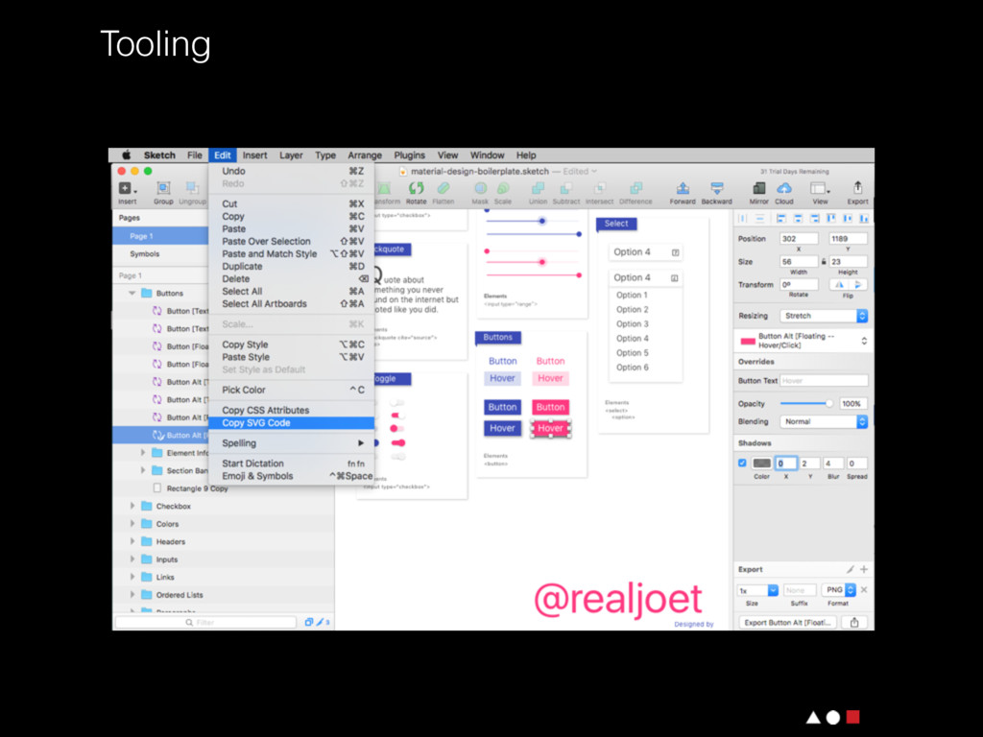Click the Ungroup toolbar icon
983x737 pixels.
click(x=192, y=188)
